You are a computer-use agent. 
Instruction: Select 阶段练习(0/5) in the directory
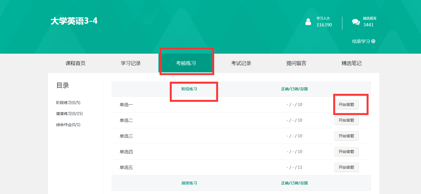68,103
